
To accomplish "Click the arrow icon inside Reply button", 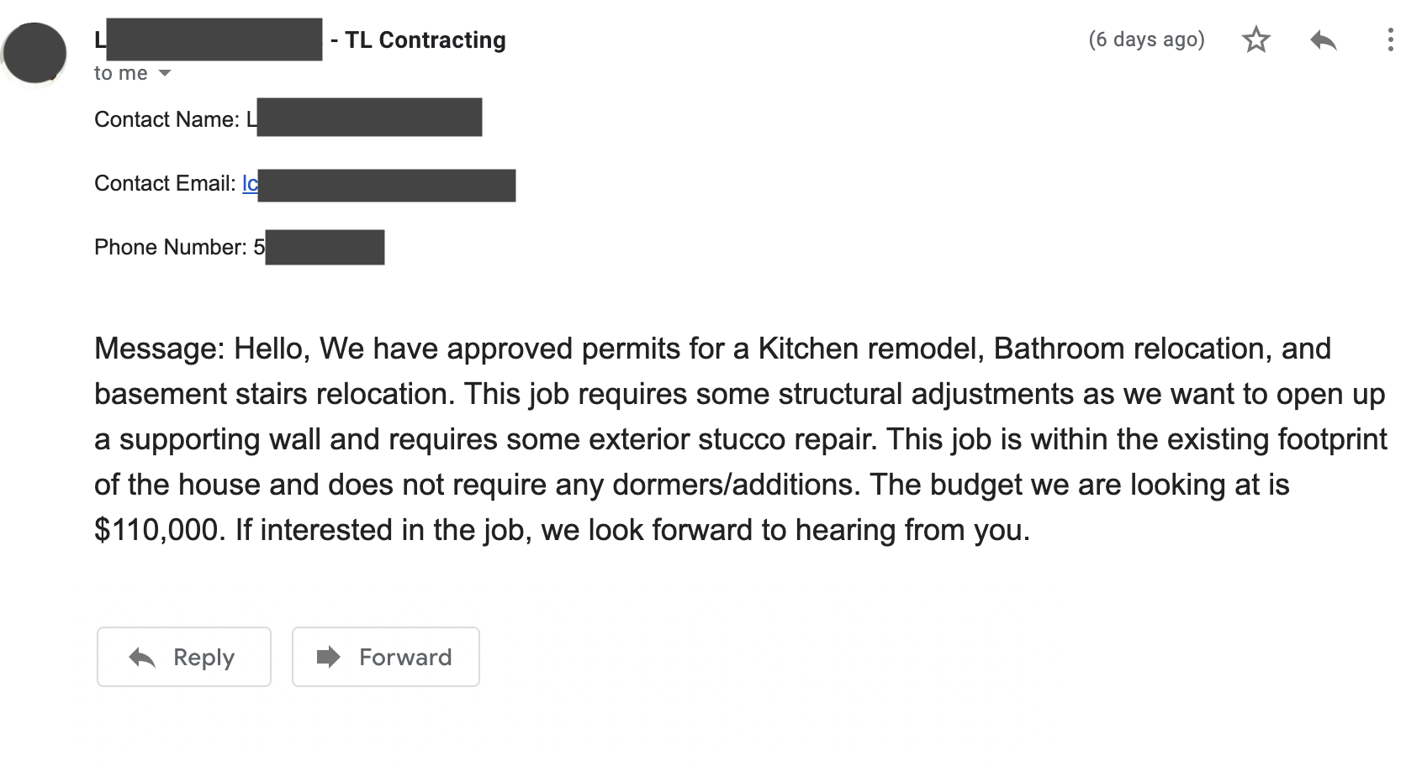I will pyautogui.click(x=142, y=658).
